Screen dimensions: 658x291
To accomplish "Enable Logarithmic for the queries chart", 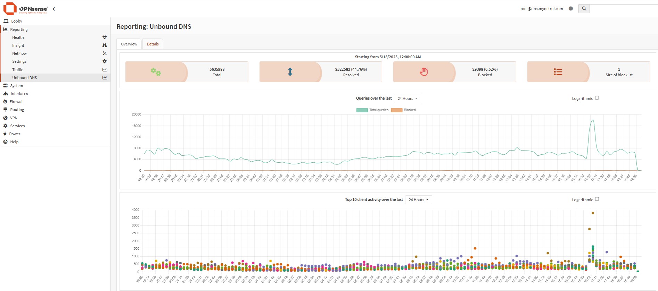I will (597, 98).
